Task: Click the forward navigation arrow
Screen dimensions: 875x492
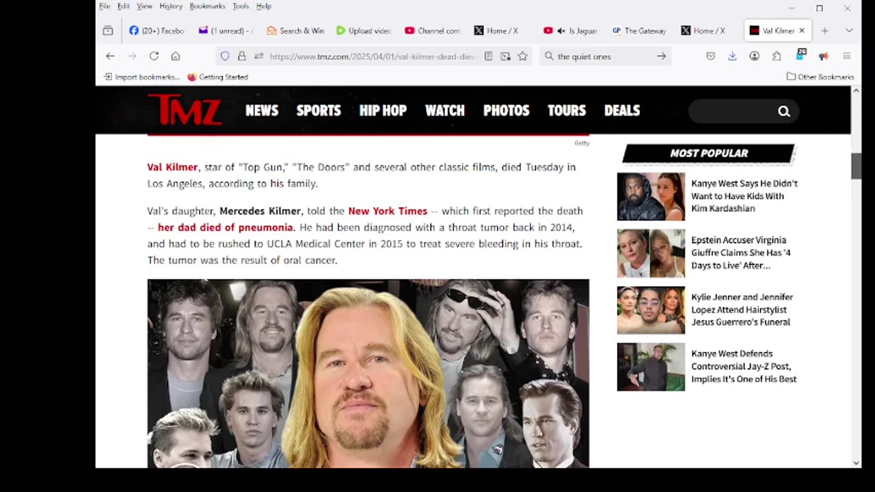Action: (132, 56)
